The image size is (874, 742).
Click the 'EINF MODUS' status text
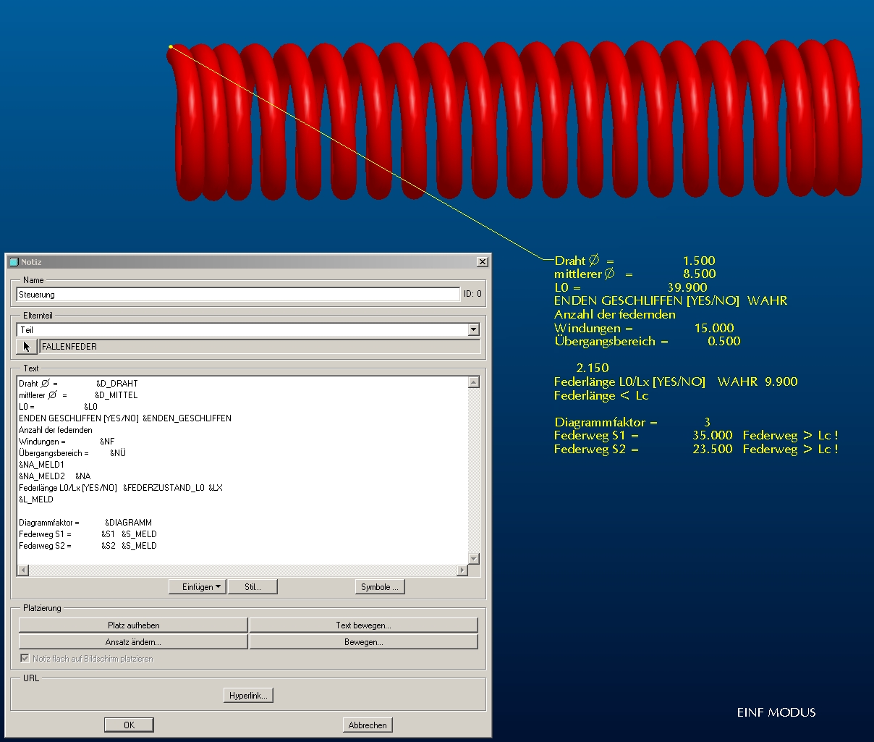click(x=776, y=712)
